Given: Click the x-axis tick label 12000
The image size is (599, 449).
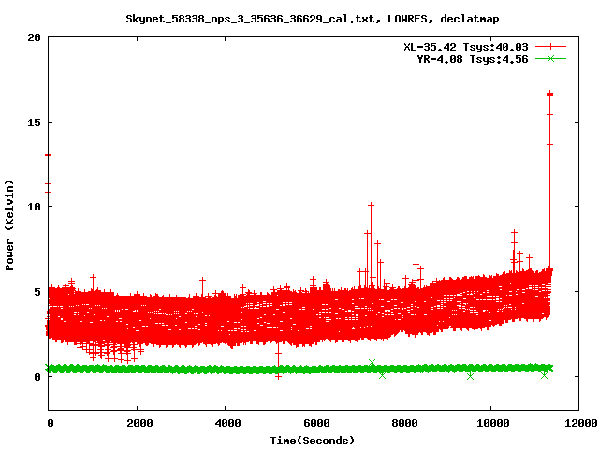Looking at the screenshot, I should (581, 423).
